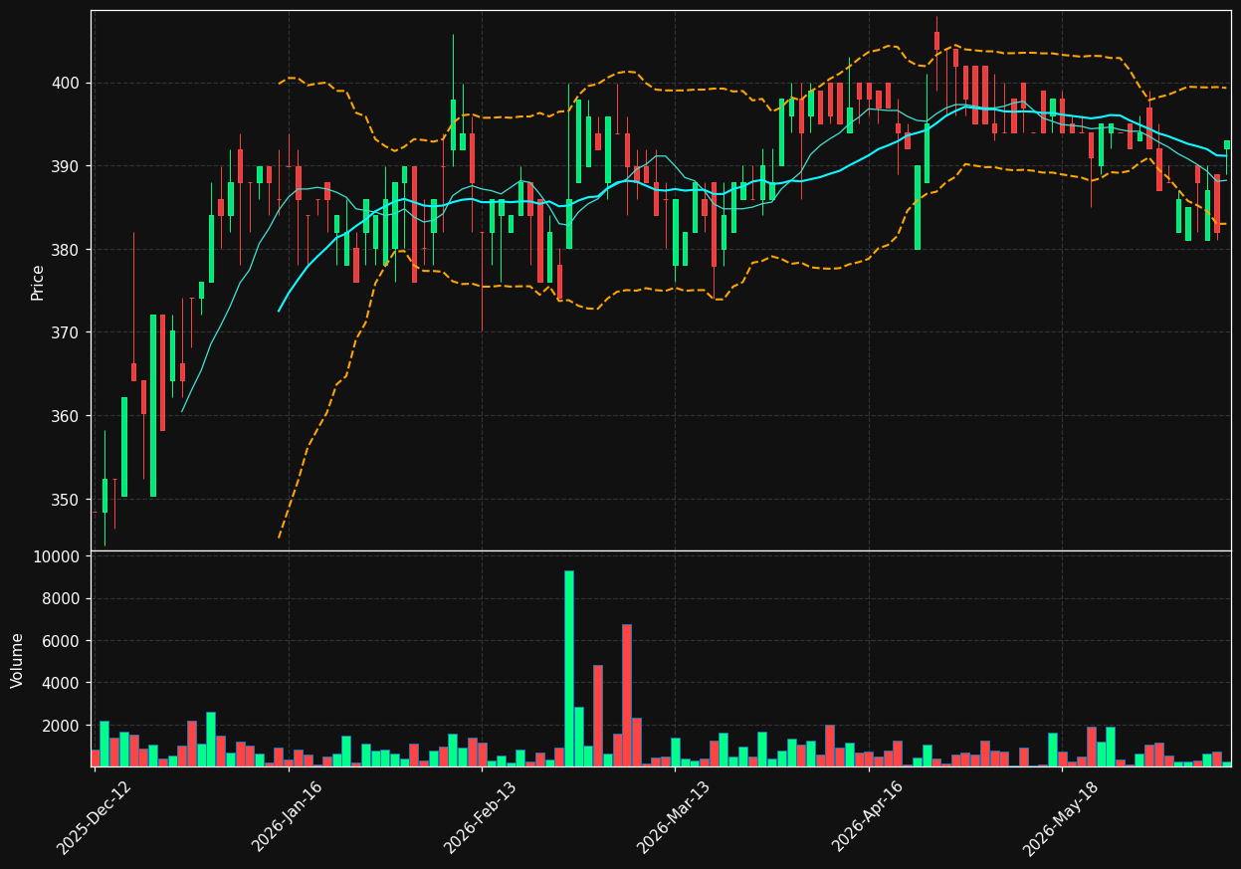This screenshot has width=1241, height=869.
Task: Click the 360 price axis label
Action: pos(67,416)
